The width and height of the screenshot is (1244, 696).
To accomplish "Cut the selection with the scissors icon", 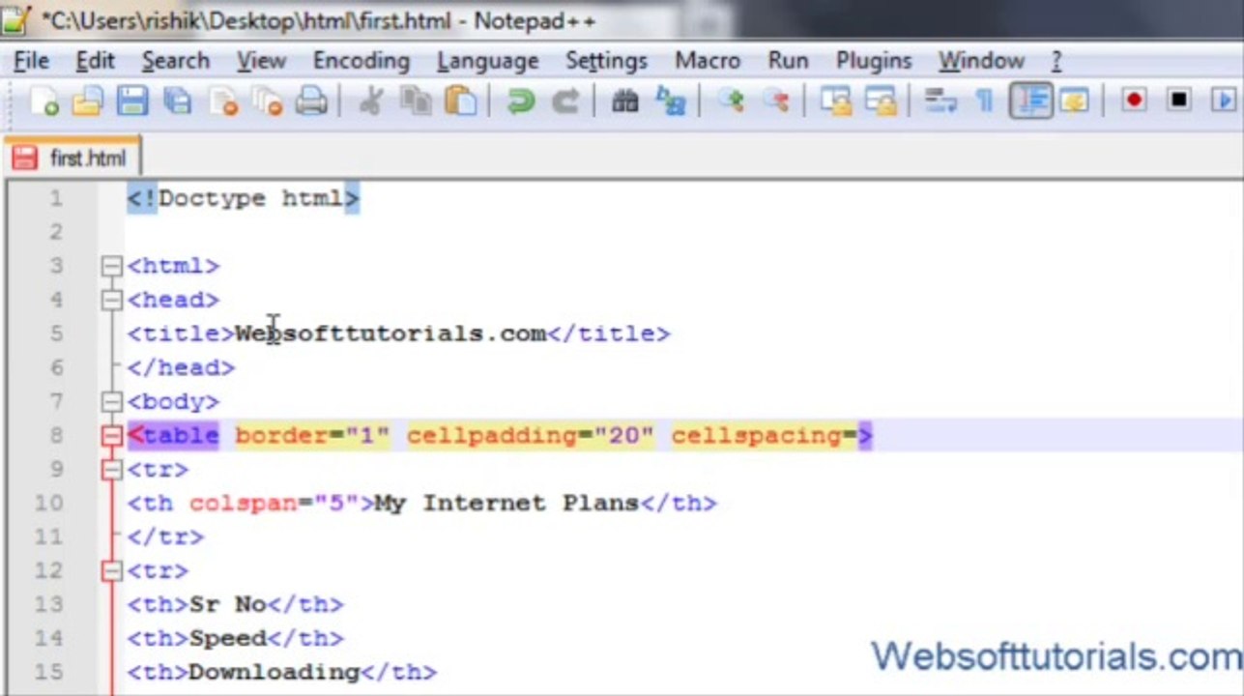I will click(370, 101).
